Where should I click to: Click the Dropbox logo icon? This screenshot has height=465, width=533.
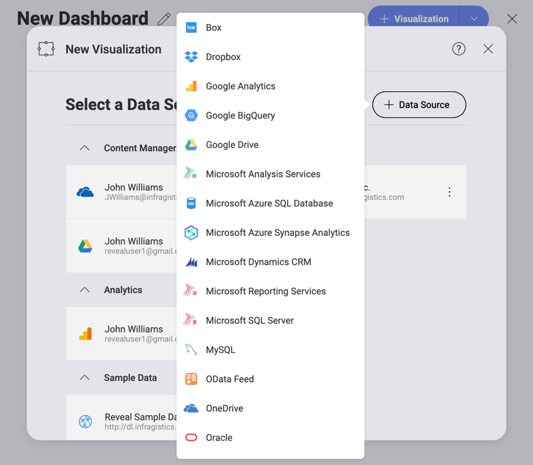point(191,57)
